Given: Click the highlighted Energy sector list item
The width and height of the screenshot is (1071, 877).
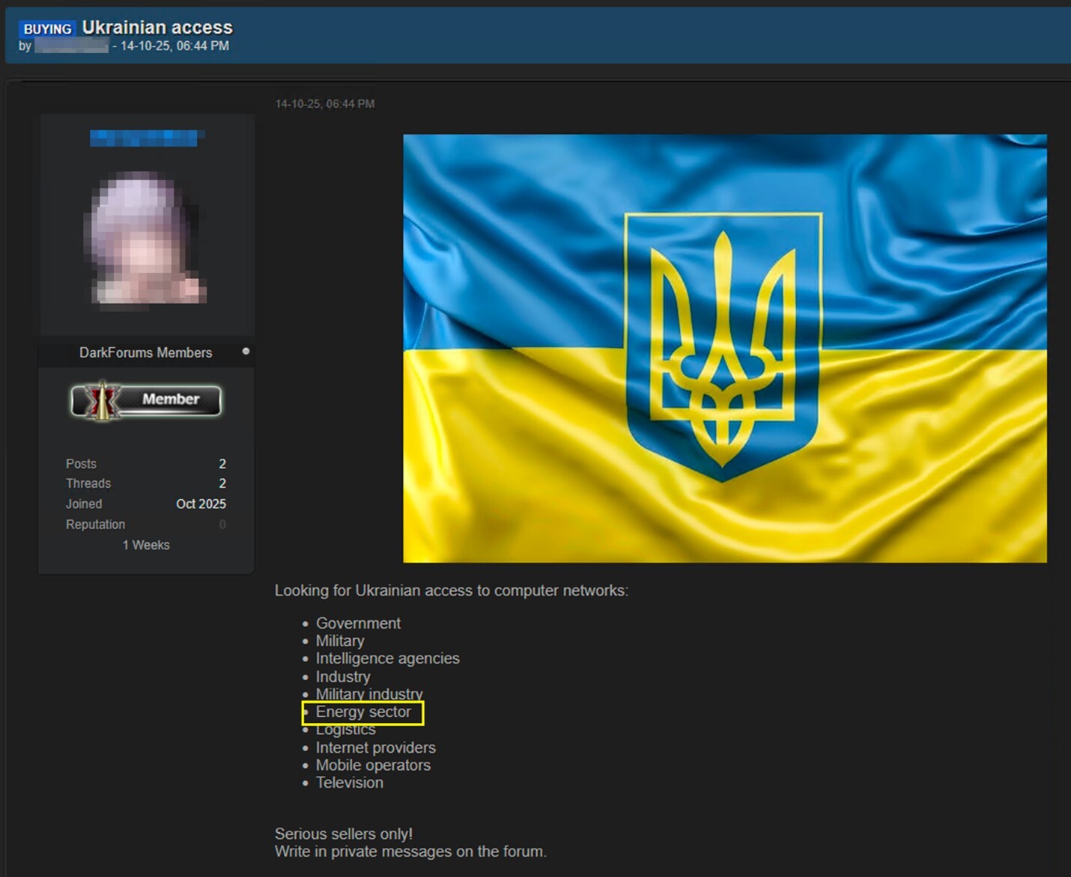Looking at the screenshot, I should tap(363, 712).
